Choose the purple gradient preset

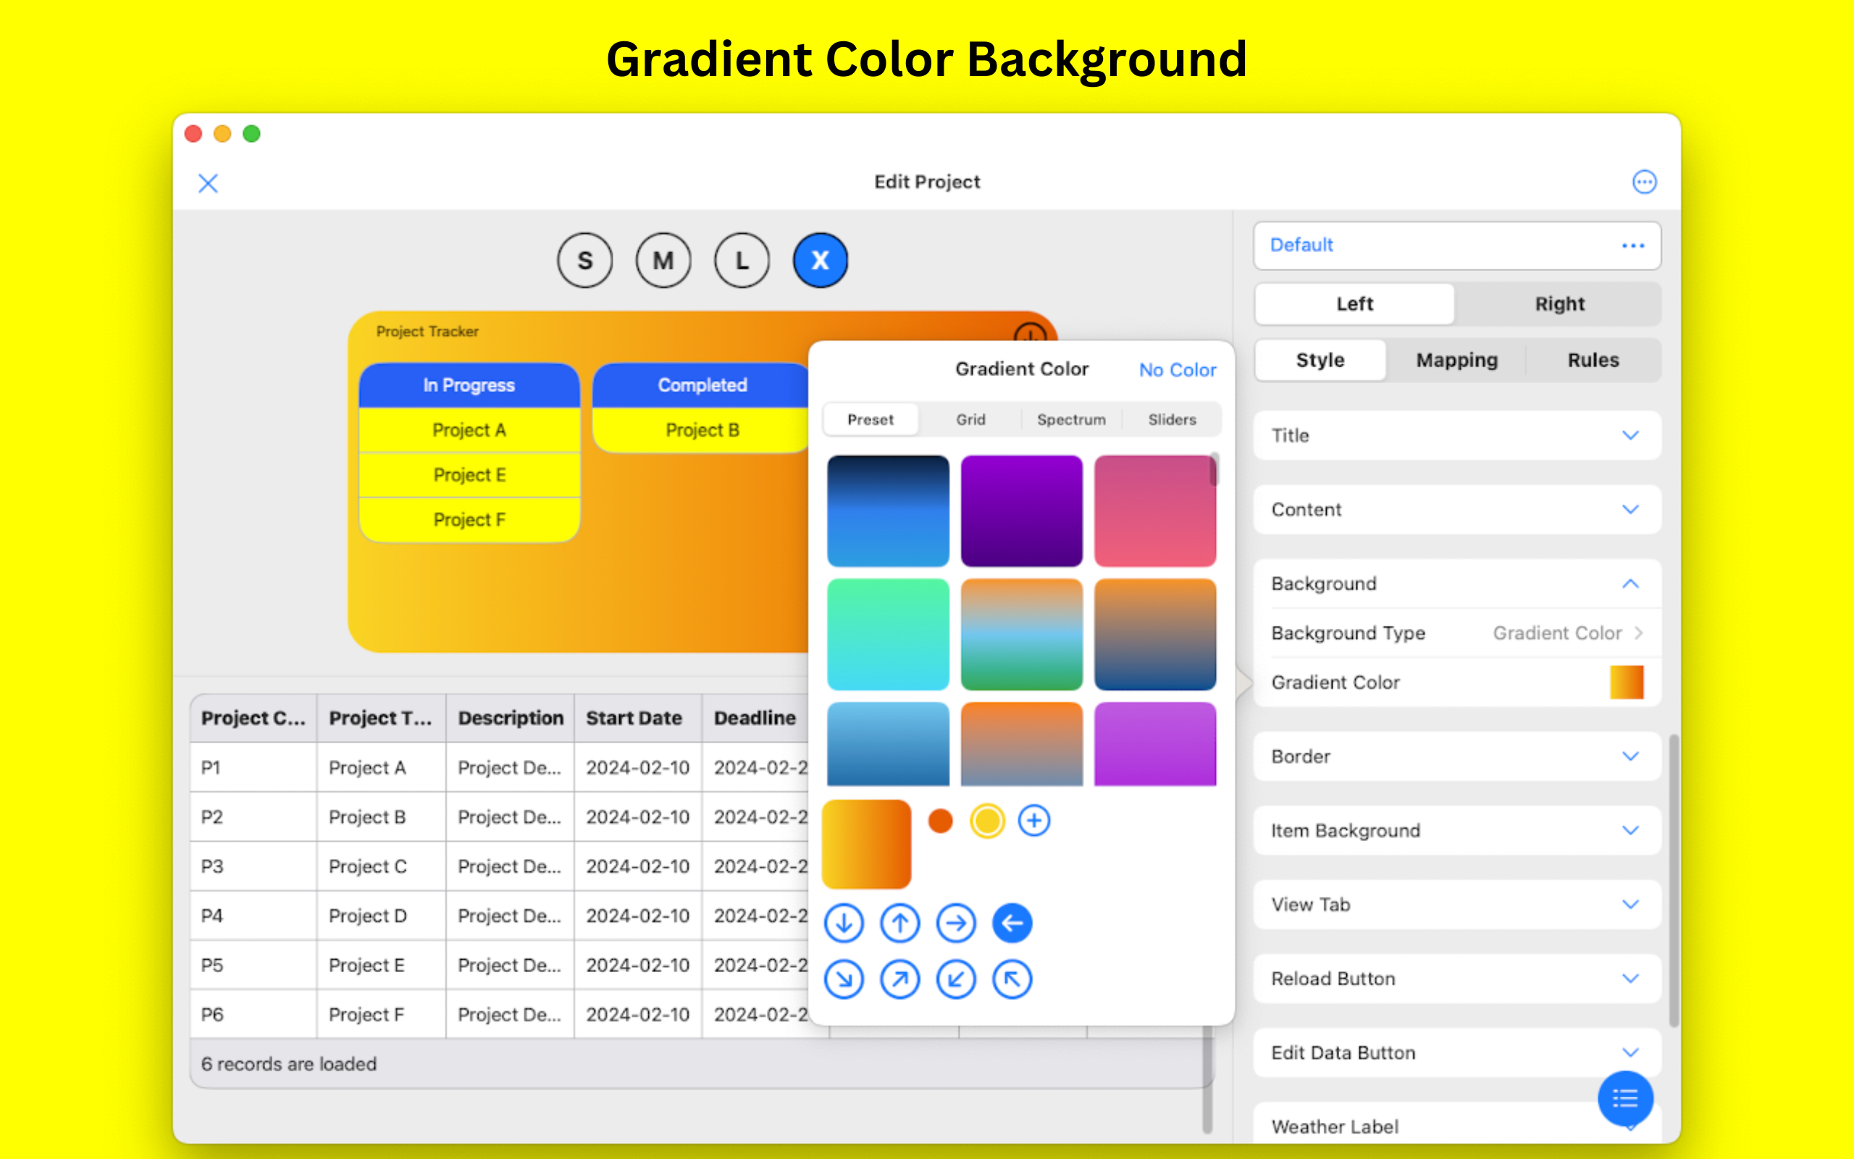[1021, 511]
